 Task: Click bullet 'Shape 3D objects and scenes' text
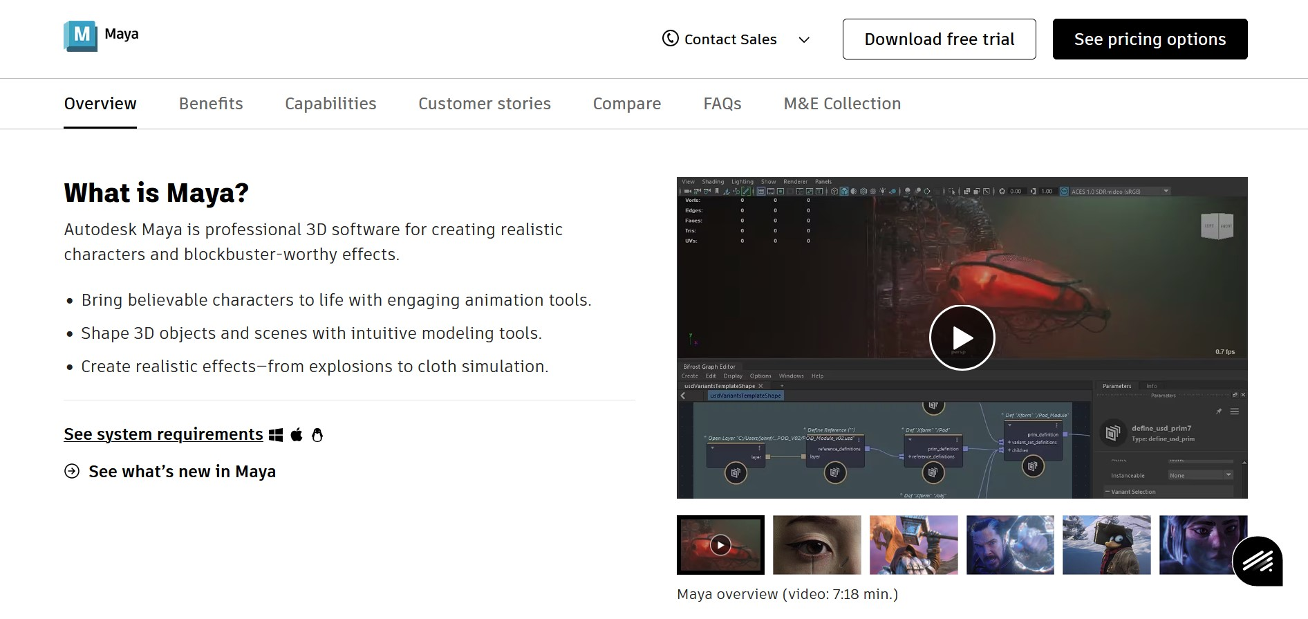[x=311, y=333]
